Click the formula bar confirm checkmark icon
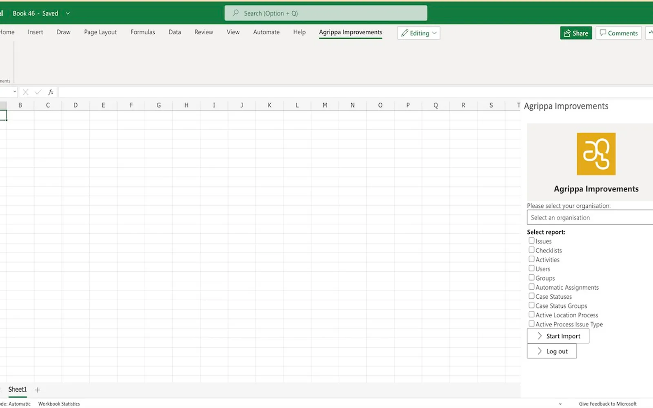The height and width of the screenshot is (408, 653). click(x=38, y=92)
